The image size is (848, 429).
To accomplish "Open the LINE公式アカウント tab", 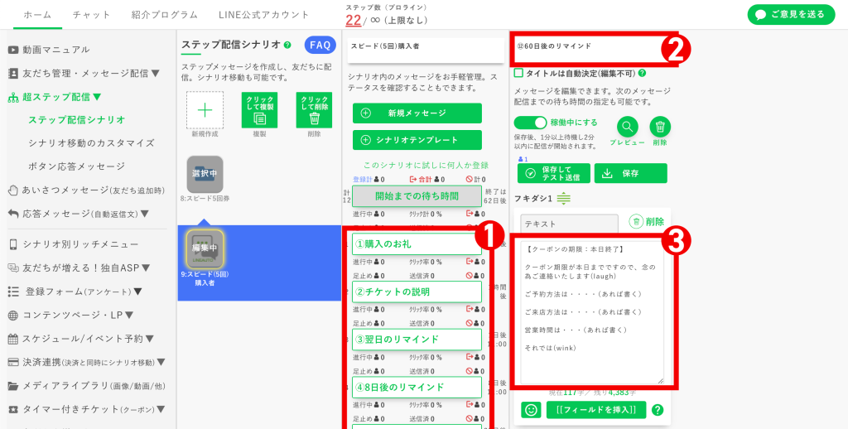I will 264,15.
